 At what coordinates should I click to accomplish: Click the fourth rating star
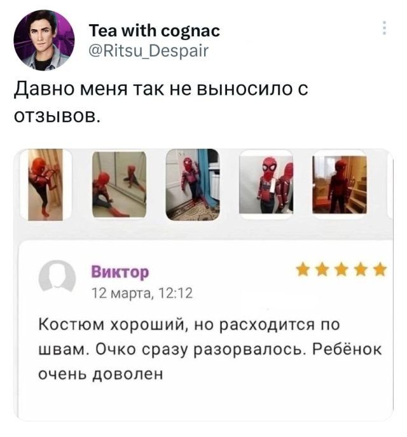pyautogui.click(x=361, y=270)
